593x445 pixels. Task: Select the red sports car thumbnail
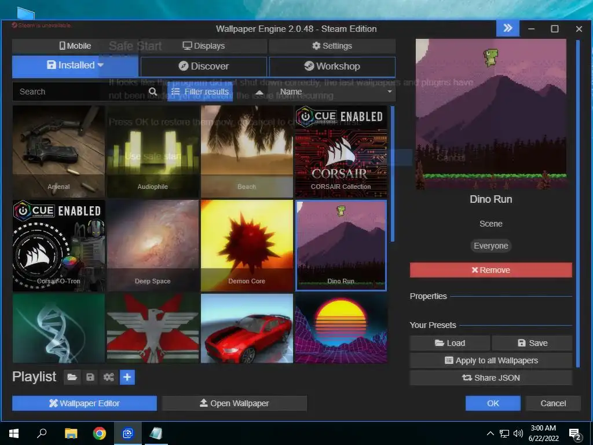point(247,329)
